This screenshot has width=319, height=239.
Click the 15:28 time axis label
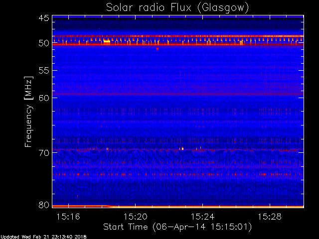pyautogui.click(x=270, y=217)
